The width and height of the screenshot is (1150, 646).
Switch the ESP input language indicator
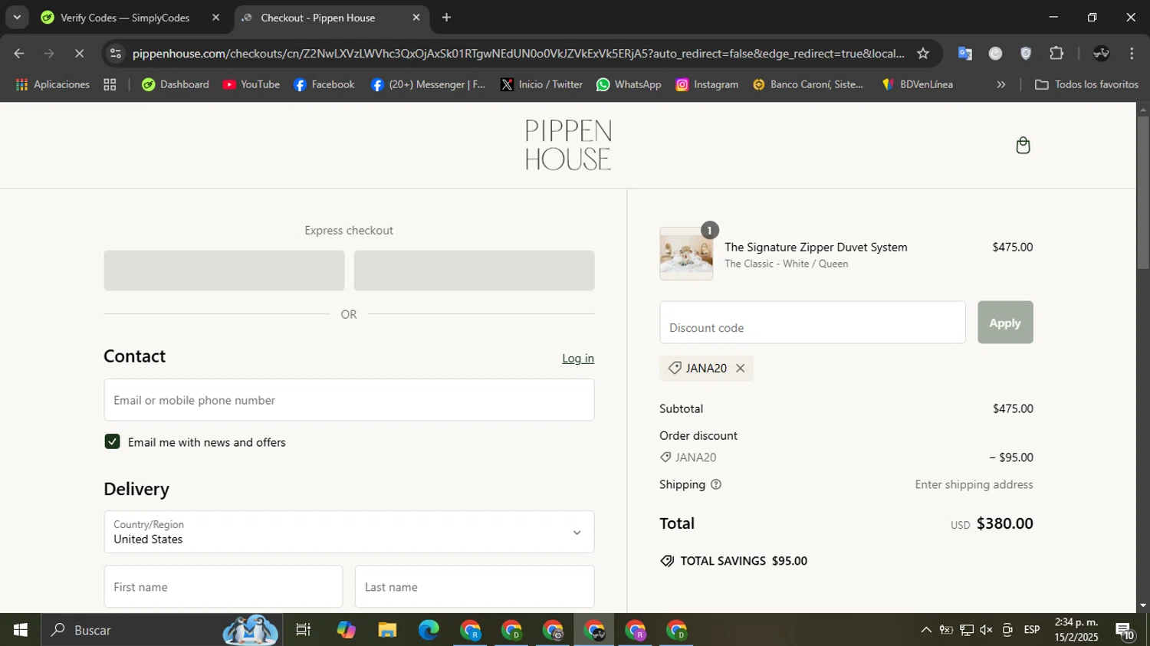(x=1032, y=630)
